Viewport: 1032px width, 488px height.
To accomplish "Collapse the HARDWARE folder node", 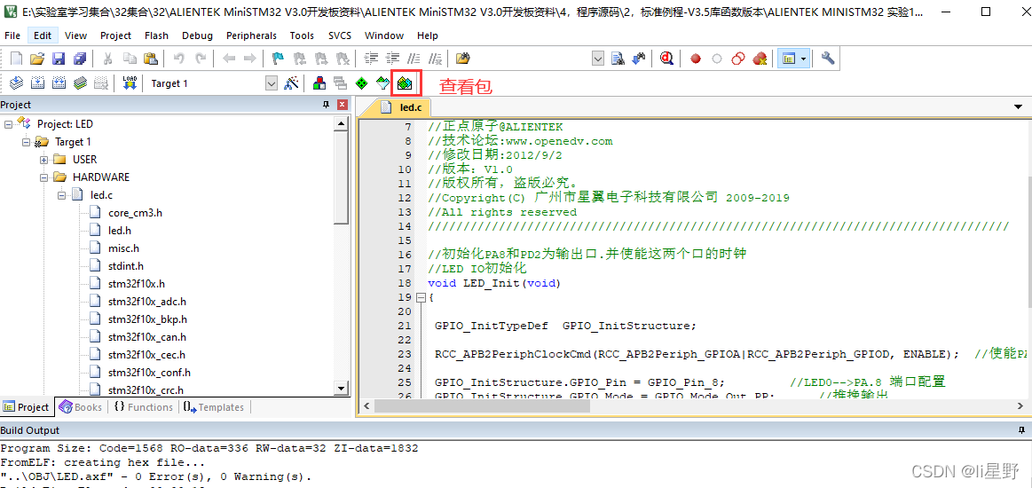I will [x=44, y=177].
